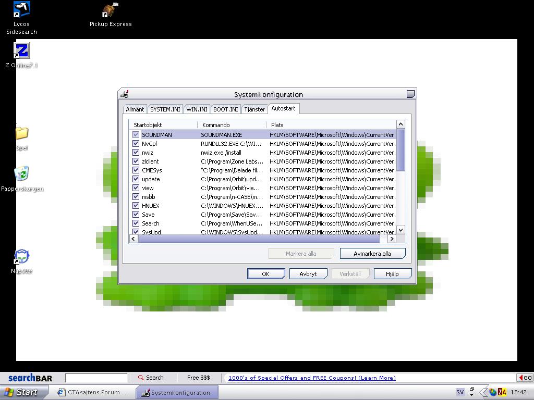
Task: Click the 1000's of Special Offers link
Action: (312, 378)
